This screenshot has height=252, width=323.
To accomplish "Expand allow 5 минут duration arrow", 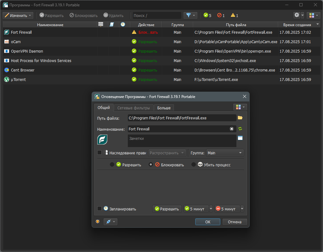I will coord(211,209).
